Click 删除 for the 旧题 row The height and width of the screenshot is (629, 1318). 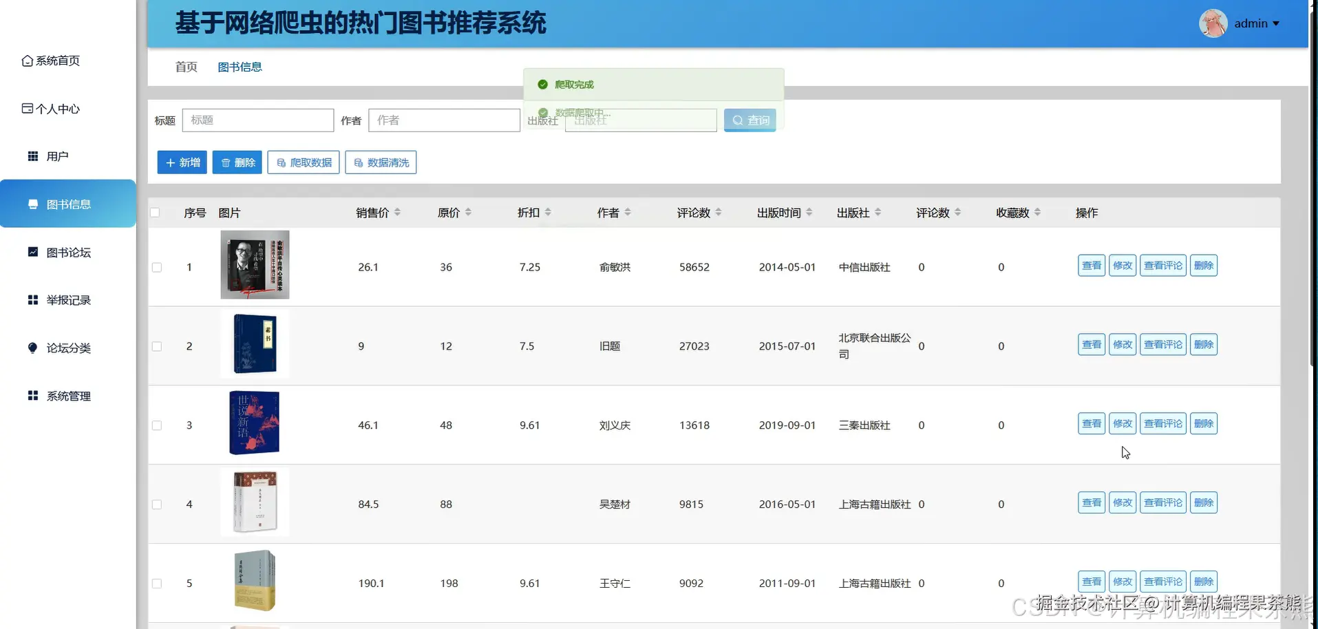[1204, 345]
